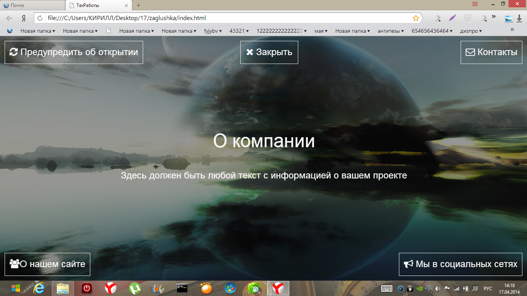The image size is (527, 296).
Task: Click the network signal tray icon
Action: coord(457,288)
